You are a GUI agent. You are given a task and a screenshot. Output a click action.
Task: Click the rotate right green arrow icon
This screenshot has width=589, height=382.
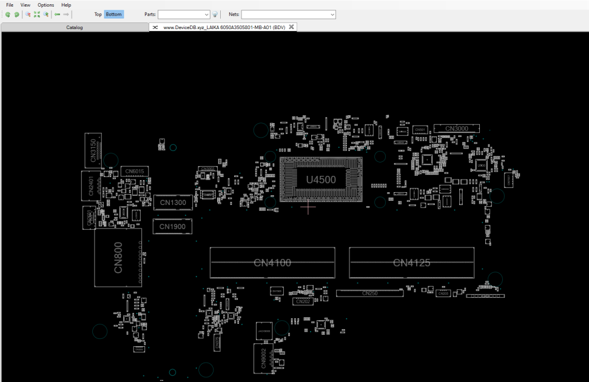[x=16, y=15]
